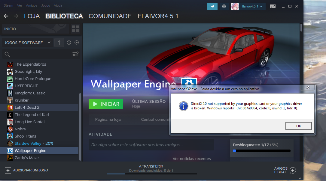This screenshot has height=181, width=326.
Task: Click the library search magnifier icon
Action: 7,54
